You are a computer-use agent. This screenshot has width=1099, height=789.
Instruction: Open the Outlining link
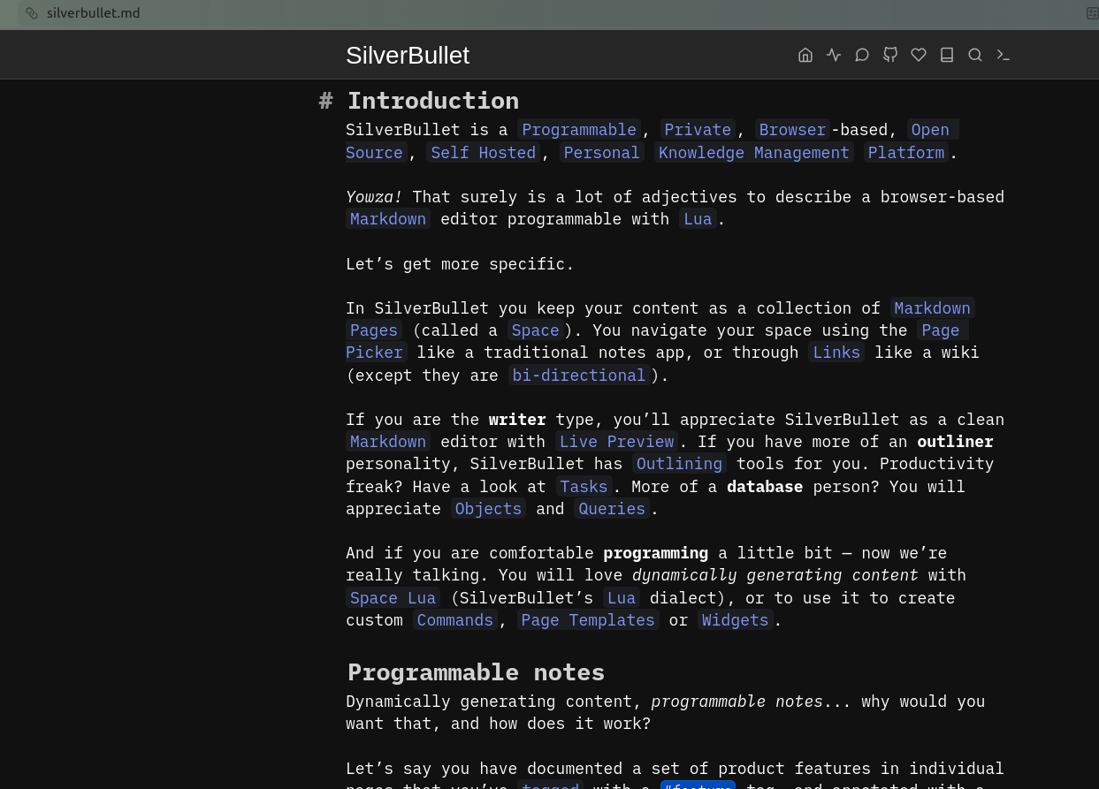679,464
